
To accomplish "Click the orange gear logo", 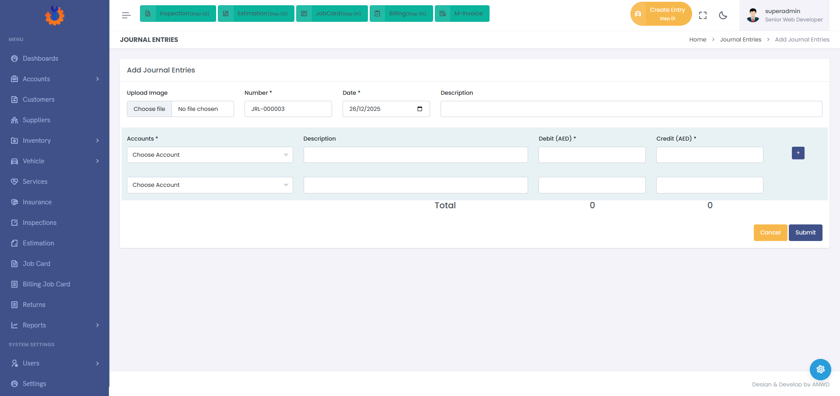I will click(x=55, y=15).
